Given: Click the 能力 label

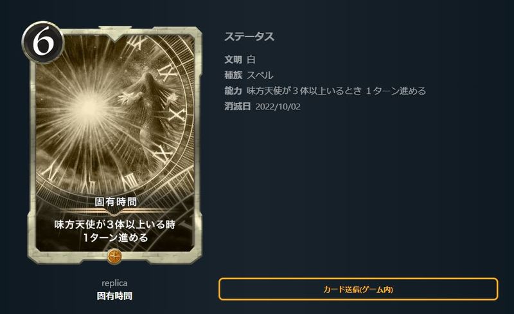Looking at the screenshot, I should tap(233, 91).
